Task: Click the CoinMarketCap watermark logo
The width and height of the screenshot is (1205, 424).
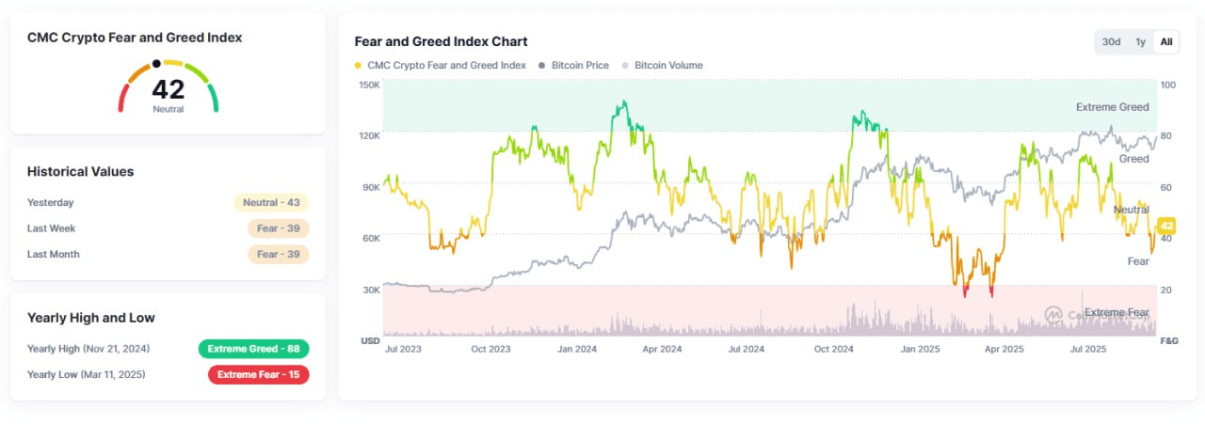Action: click(1053, 314)
